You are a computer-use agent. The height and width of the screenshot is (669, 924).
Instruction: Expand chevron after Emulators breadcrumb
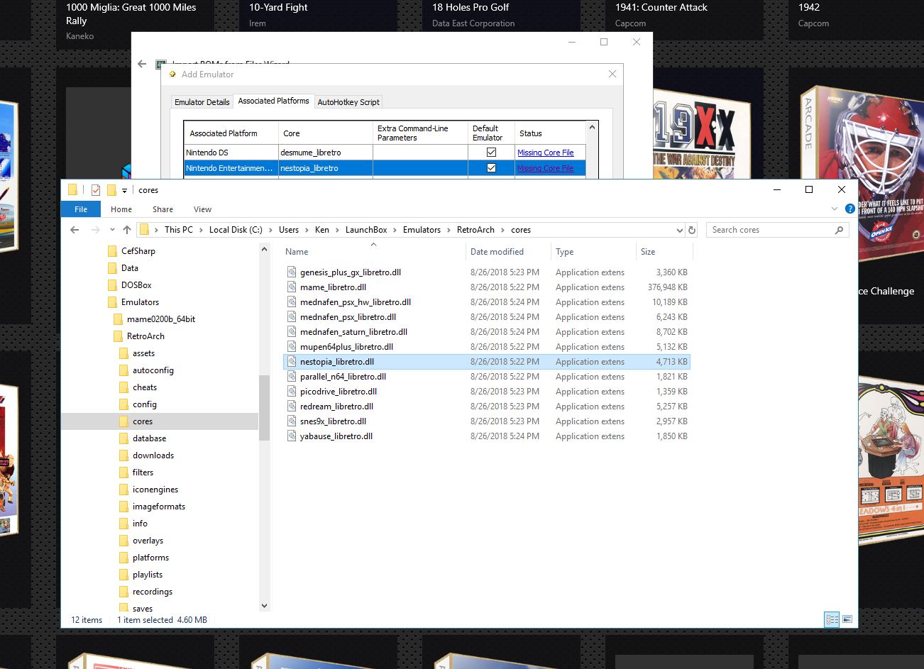(449, 230)
